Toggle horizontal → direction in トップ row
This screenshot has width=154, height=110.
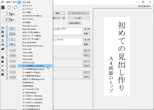(x=14, y=40)
